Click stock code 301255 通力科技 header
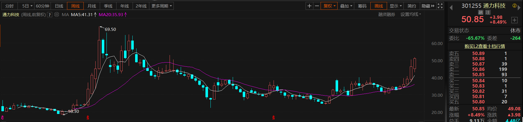 484,6
